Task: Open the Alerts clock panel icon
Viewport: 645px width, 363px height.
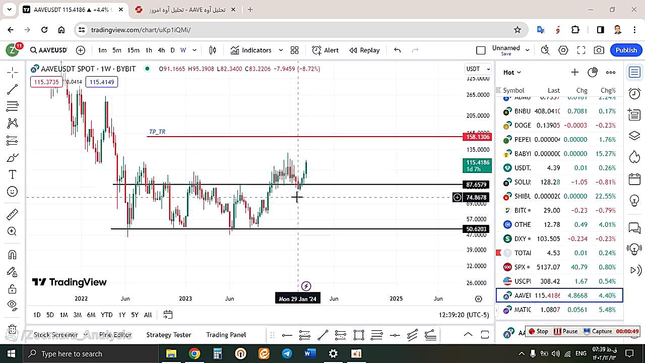Action: tap(634, 93)
